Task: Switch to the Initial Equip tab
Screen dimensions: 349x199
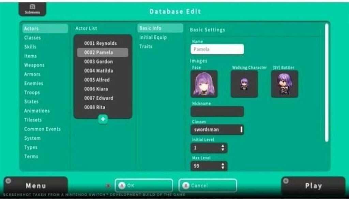Action: (153, 37)
